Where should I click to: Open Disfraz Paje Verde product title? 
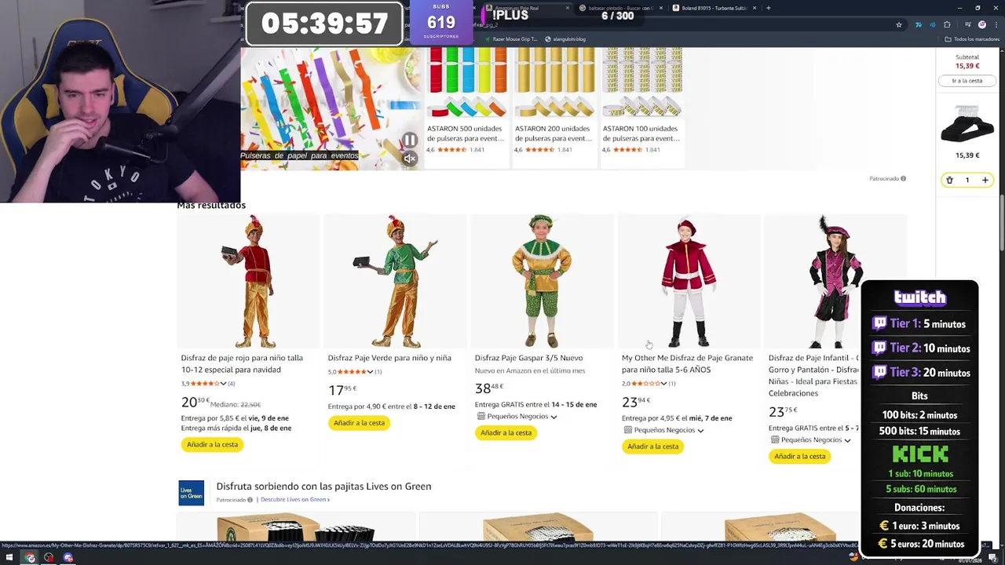(389, 358)
